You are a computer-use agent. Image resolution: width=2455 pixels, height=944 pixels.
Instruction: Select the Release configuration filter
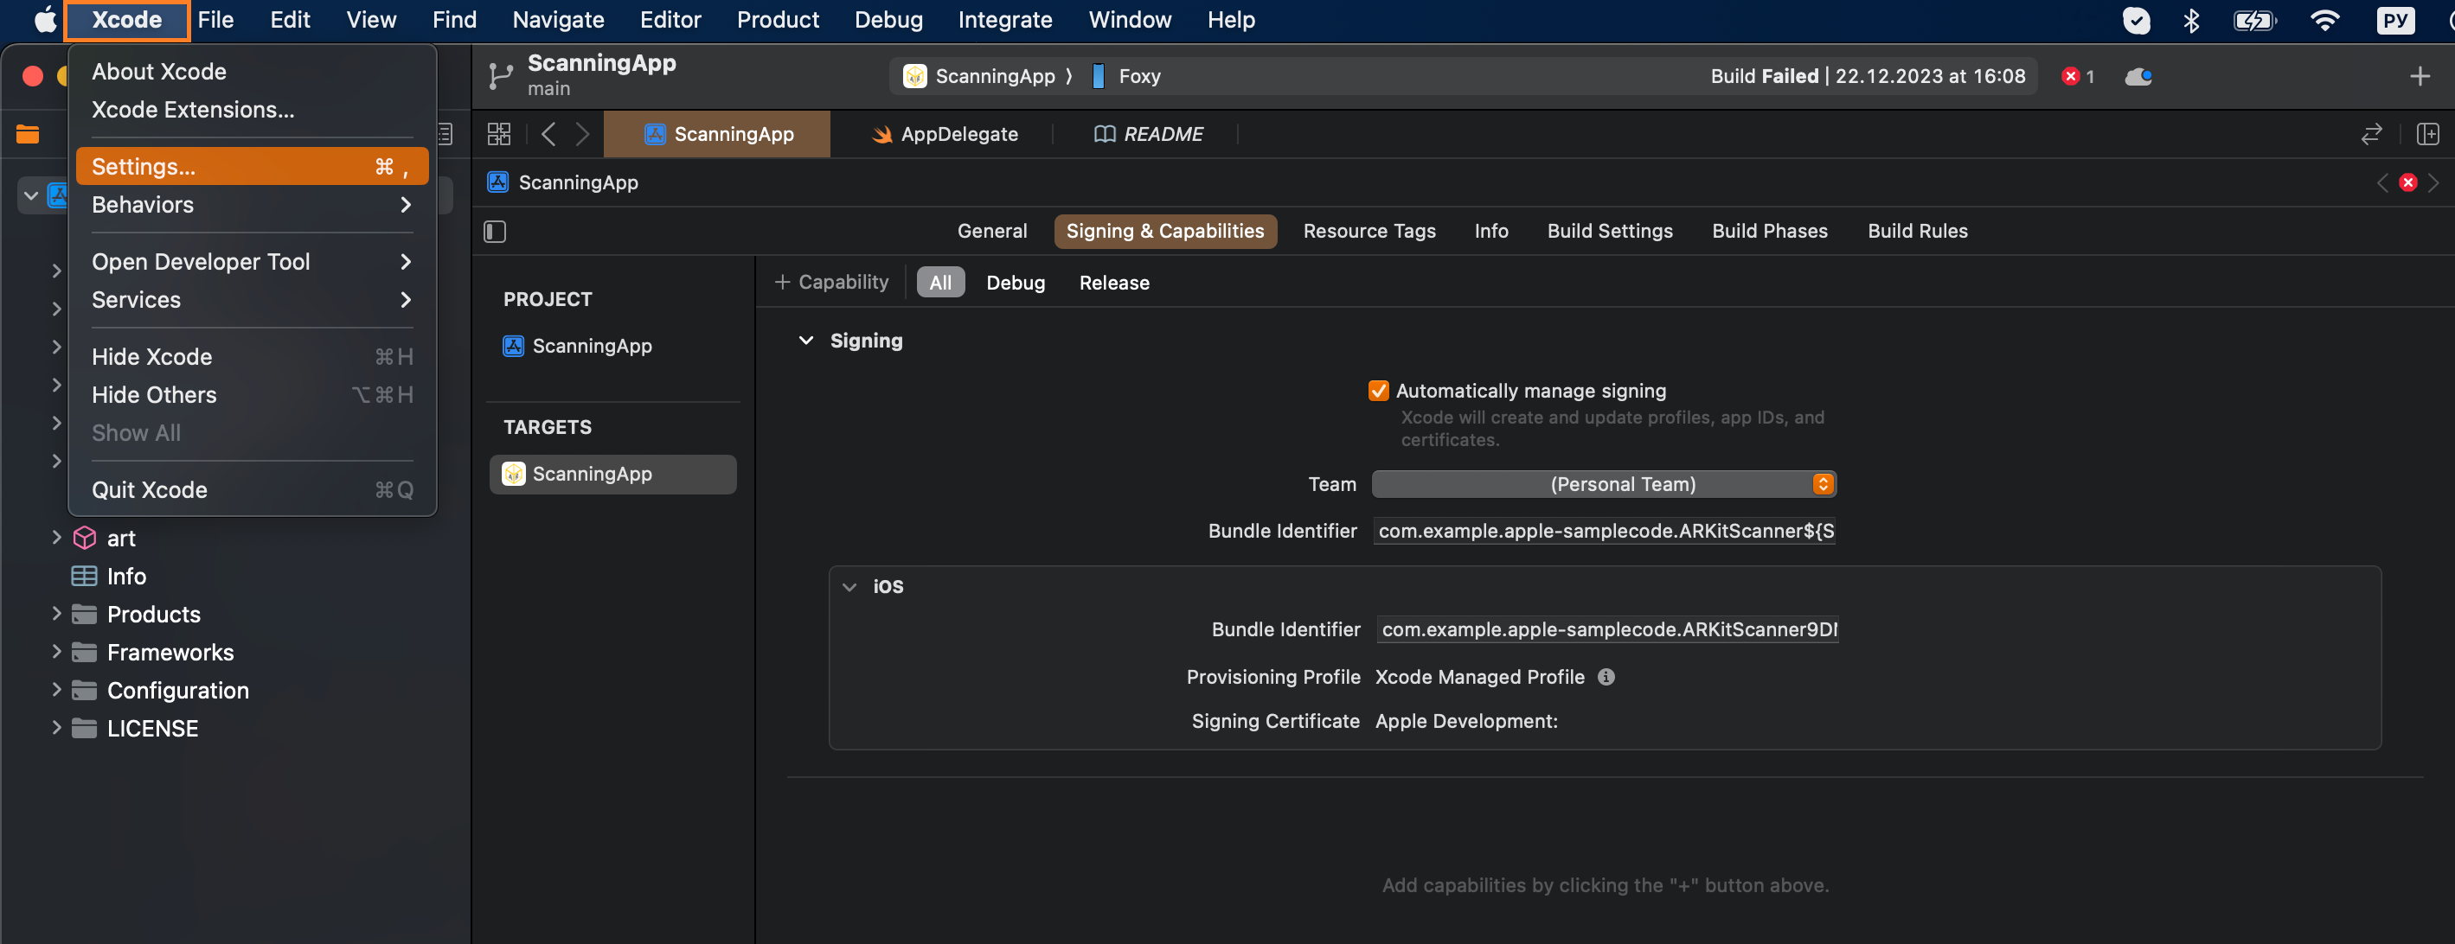click(1113, 283)
